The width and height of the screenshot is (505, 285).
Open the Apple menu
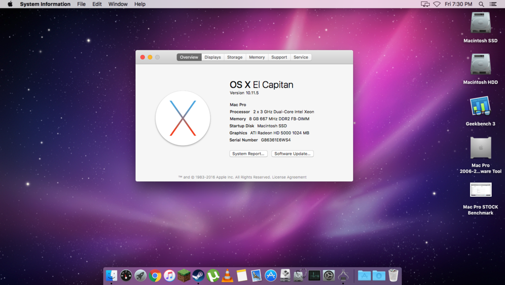pos(10,4)
